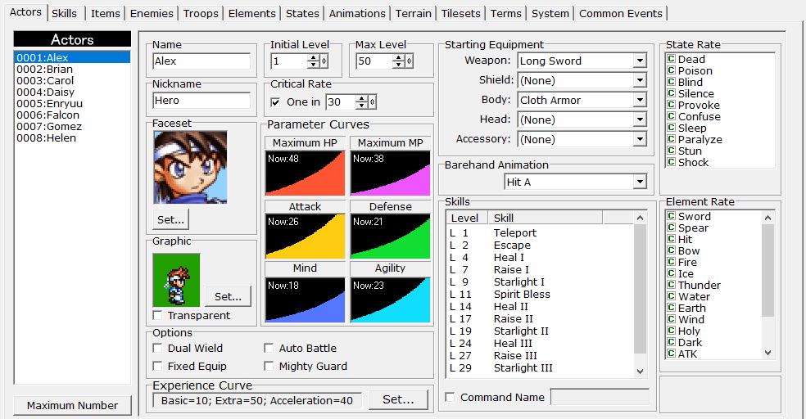Uncheck the Critical Rate checkbox
806x419 pixels.
pos(275,102)
